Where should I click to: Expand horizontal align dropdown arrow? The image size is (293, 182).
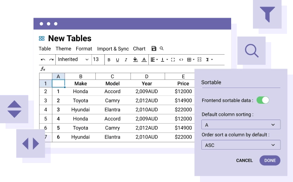[x=157, y=60]
